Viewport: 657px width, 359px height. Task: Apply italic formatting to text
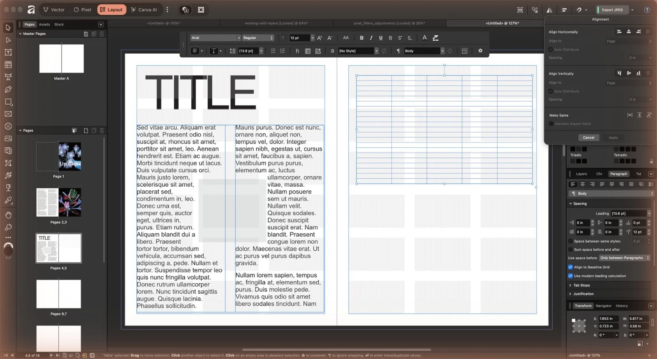coord(371,38)
